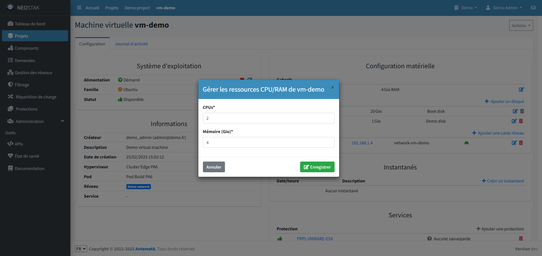This screenshot has height=256, width=542.
Task: Focus the Mémoire (Gio) input field
Action: tap(268, 142)
